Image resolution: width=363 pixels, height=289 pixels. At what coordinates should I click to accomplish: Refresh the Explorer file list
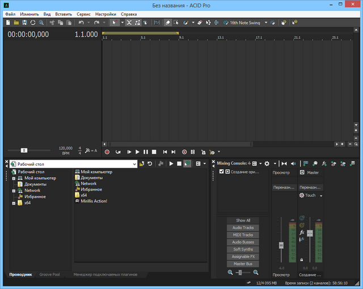click(150, 163)
